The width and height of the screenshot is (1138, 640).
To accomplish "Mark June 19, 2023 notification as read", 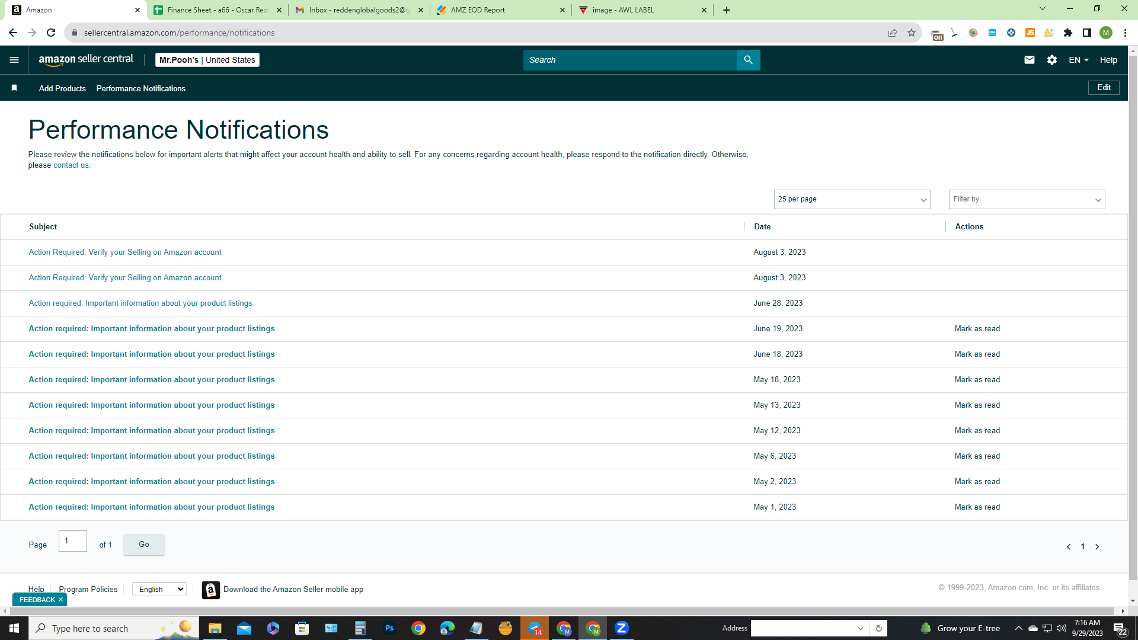I will [977, 329].
